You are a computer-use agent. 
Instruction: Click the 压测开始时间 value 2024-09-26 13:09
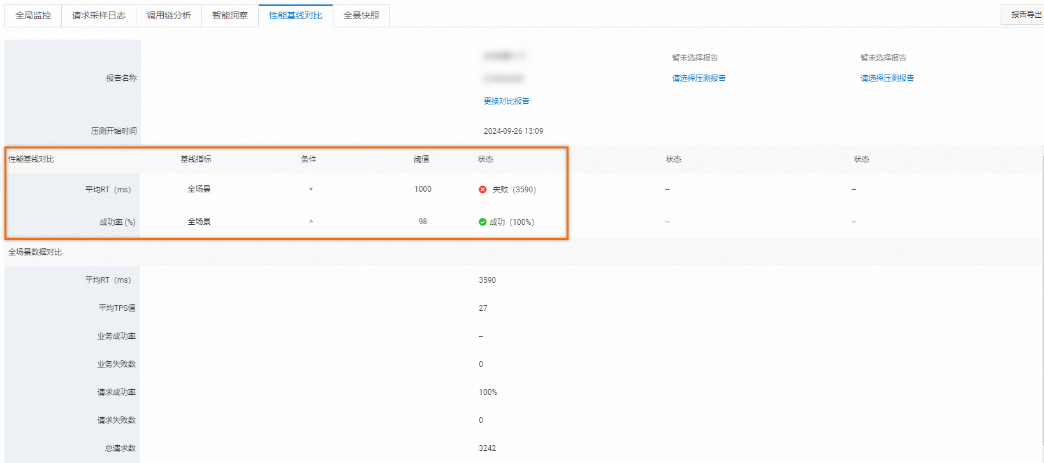(514, 131)
